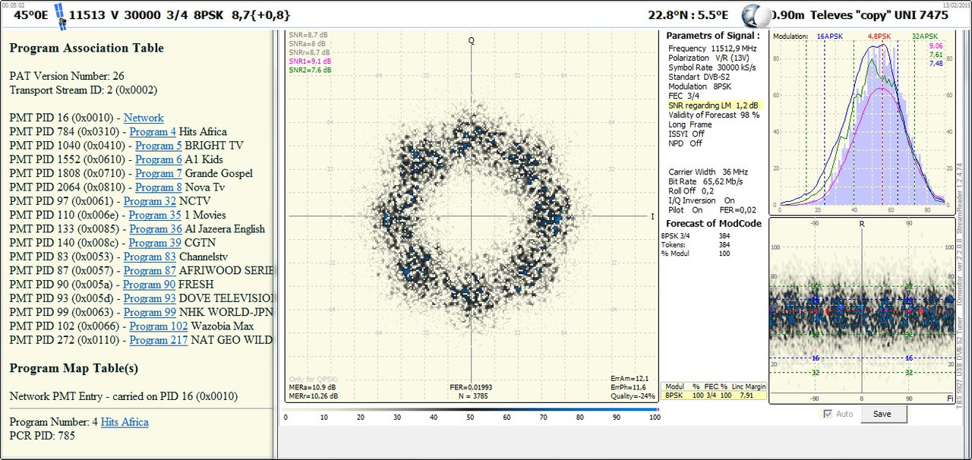Open Program 217 NAT GEO WILD link
The height and width of the screenshot is (460, 972).
pyautogui.click(x=159, y=340)
